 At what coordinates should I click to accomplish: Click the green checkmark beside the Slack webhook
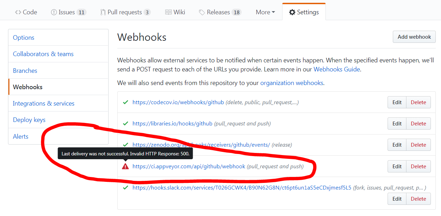tap(125, 187)
